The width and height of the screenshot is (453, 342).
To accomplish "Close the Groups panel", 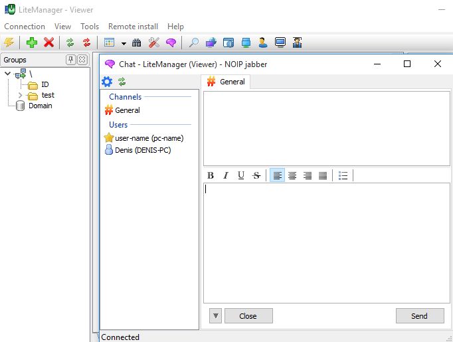I will click(82, 60).
